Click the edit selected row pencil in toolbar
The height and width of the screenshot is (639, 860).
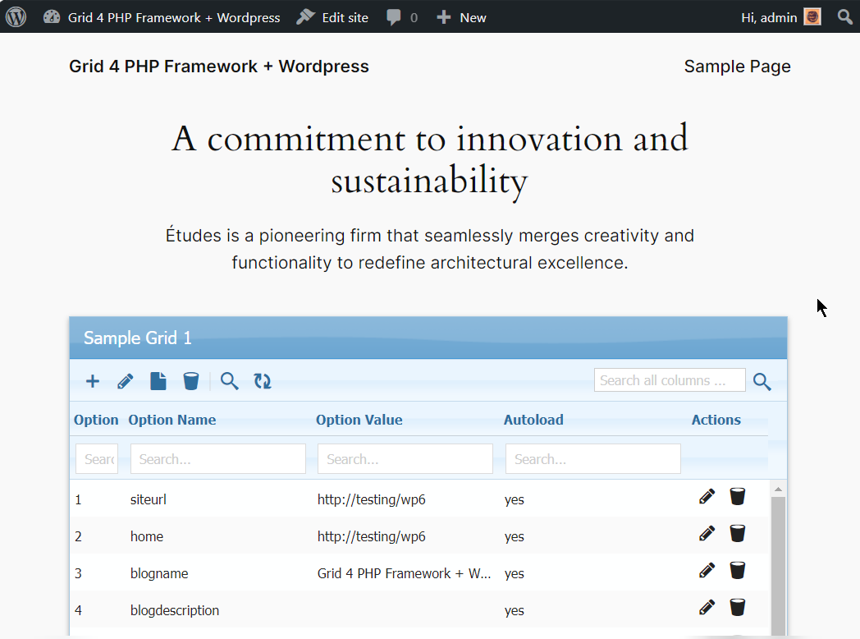click(x=126, y=381)
